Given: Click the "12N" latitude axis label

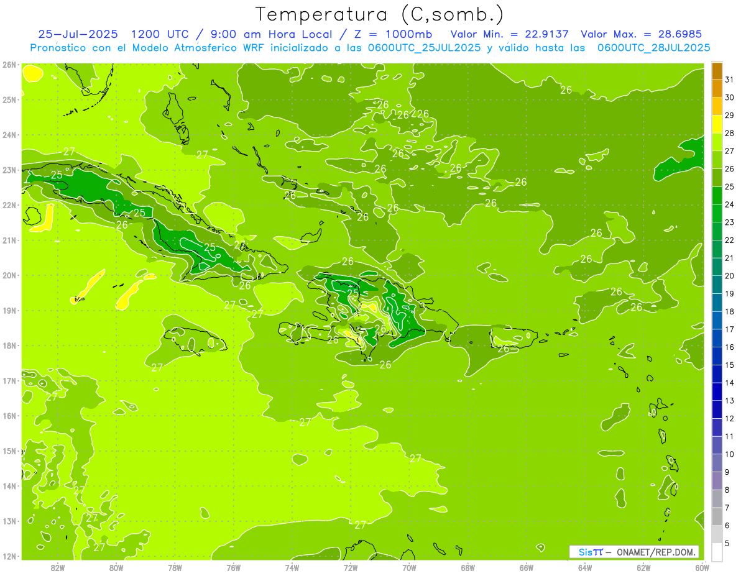Looking at the screenshot, I should tap(9, 556).
